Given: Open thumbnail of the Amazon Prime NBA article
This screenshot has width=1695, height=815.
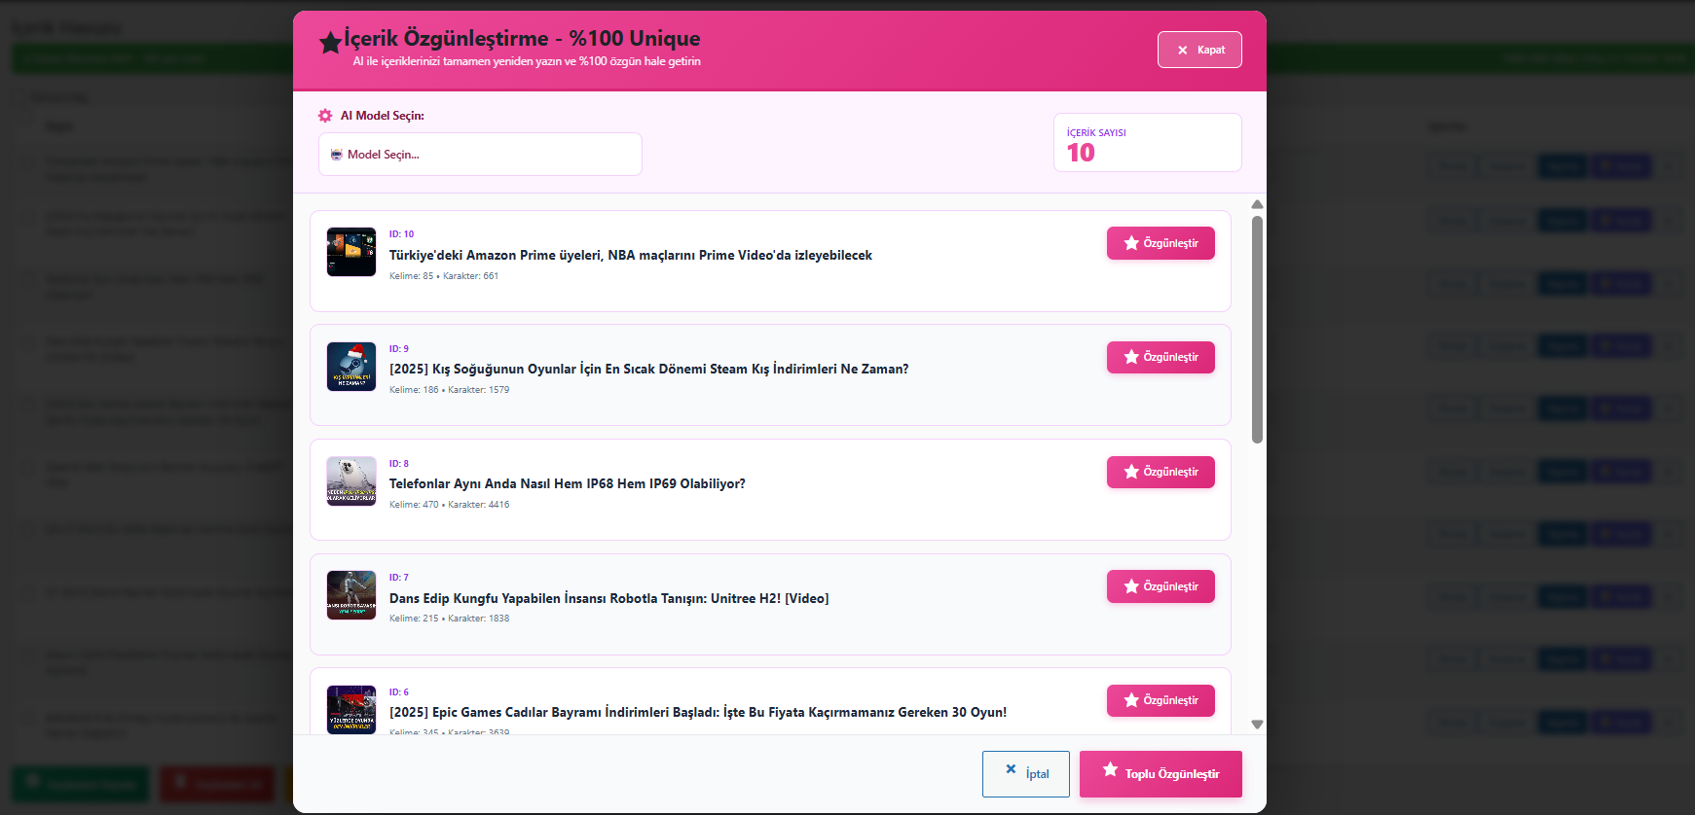Looking at the screenshot, I should pyautogui.click(x=351, y=252).
